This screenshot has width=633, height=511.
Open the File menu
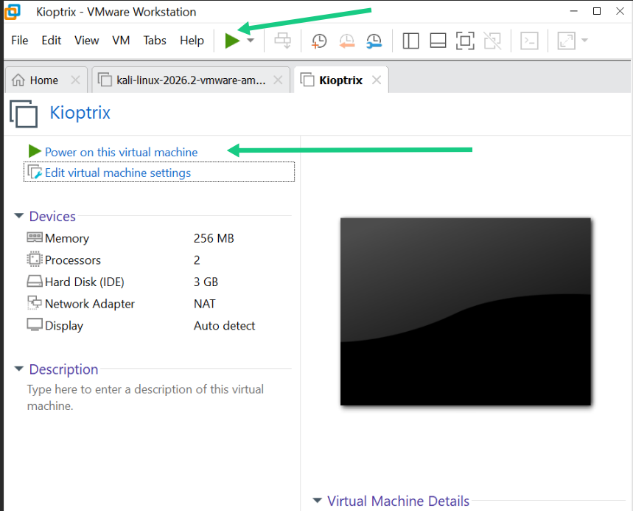[20, 41]
